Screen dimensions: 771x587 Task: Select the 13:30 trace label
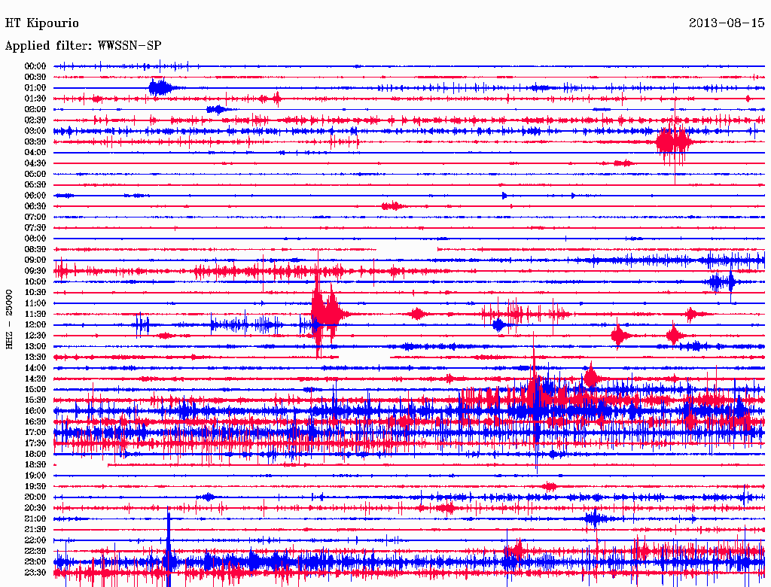[x=35, y=357]
